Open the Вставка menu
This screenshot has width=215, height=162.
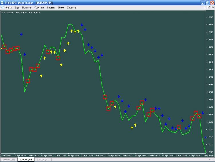(x=26, y=7)
